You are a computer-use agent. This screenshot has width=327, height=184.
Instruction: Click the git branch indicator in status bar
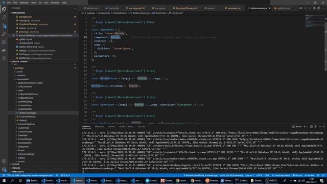(28, 175)
